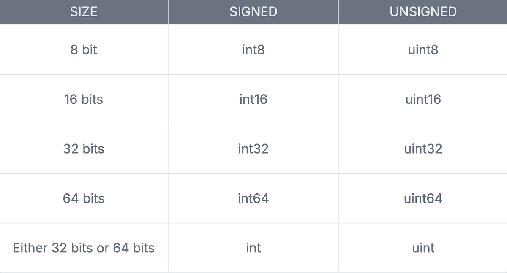Screen dimensions: 507x273
Task: Select the uint64 cell
Action: tap(423, 198)
